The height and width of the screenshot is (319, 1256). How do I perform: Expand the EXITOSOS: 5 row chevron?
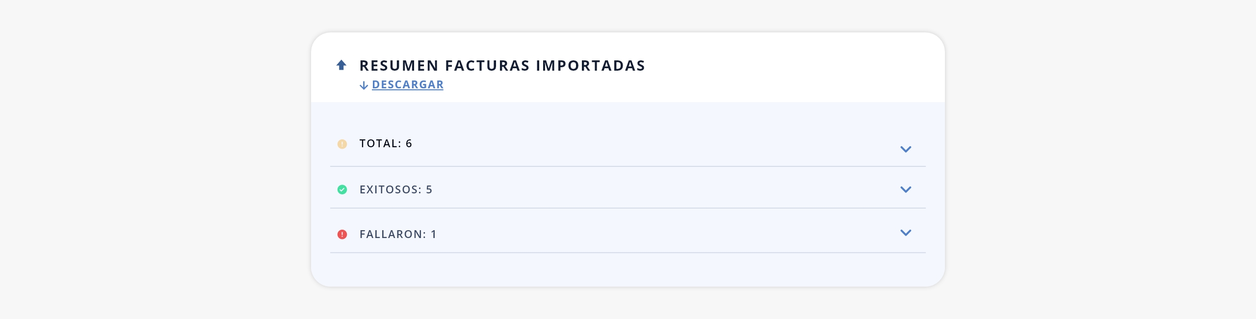[x=906, y=189]
